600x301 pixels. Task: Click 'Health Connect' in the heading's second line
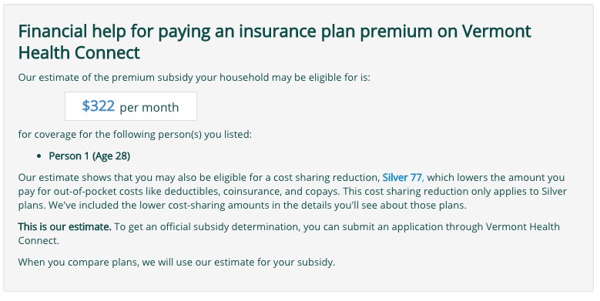pos(79,53)
